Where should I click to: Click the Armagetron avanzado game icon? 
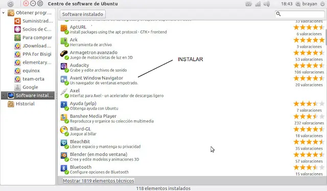point(64,54)
